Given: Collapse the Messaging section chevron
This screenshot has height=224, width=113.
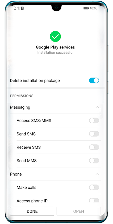Looking at the screenshot, I should point(97,107).
